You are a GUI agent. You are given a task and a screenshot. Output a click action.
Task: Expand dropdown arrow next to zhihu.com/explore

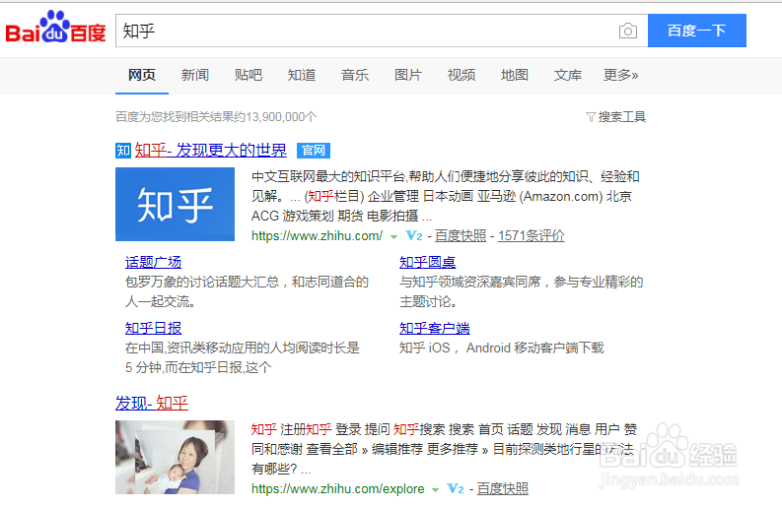(x=435, y=490)
